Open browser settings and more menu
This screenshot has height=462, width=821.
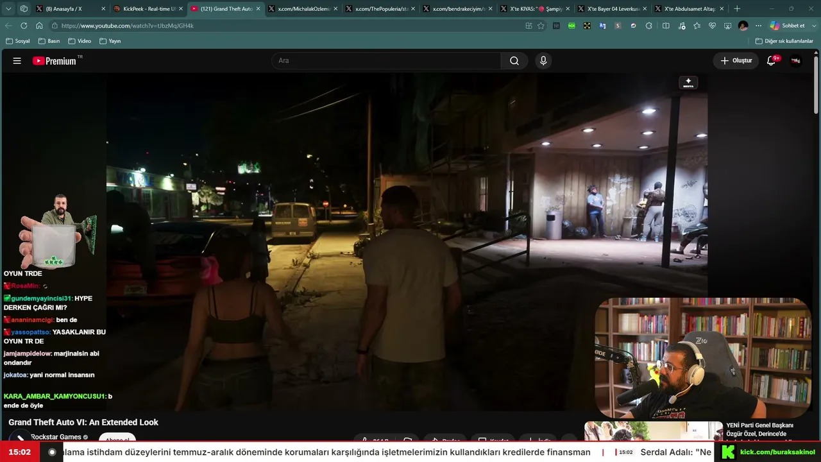coord(758,26)
